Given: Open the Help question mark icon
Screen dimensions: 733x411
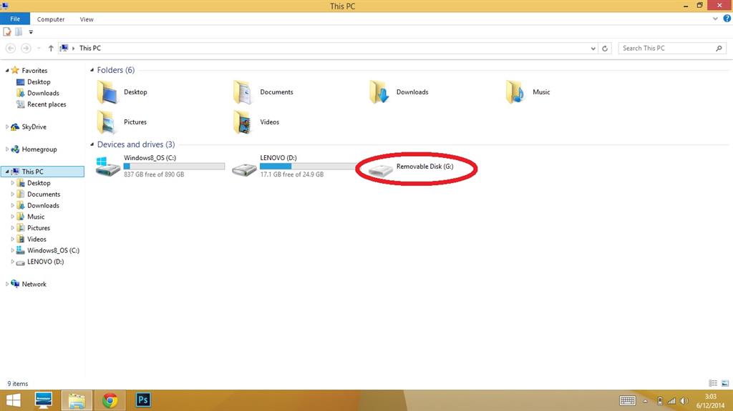Looking at the screenshot, I should click(727, 19).
